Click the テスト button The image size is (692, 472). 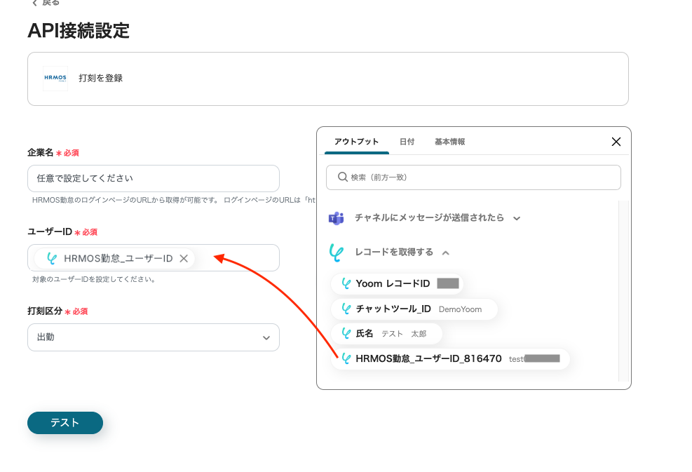tap(65, 422)
